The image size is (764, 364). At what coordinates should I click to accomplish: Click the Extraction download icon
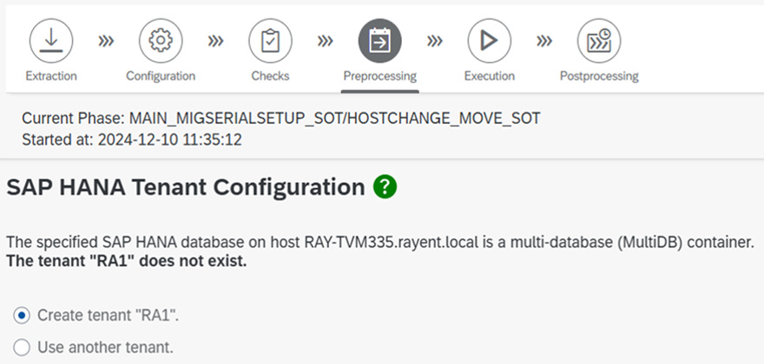51,41
